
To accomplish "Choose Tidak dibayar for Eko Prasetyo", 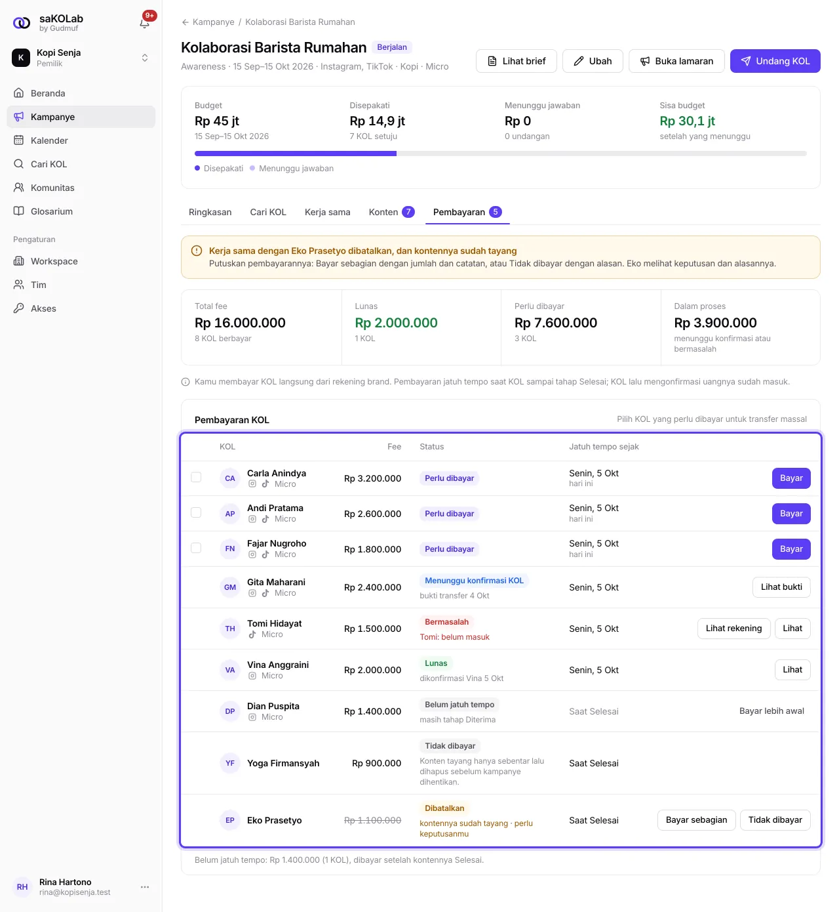I will pyautogui.click(x=775, y=820).
